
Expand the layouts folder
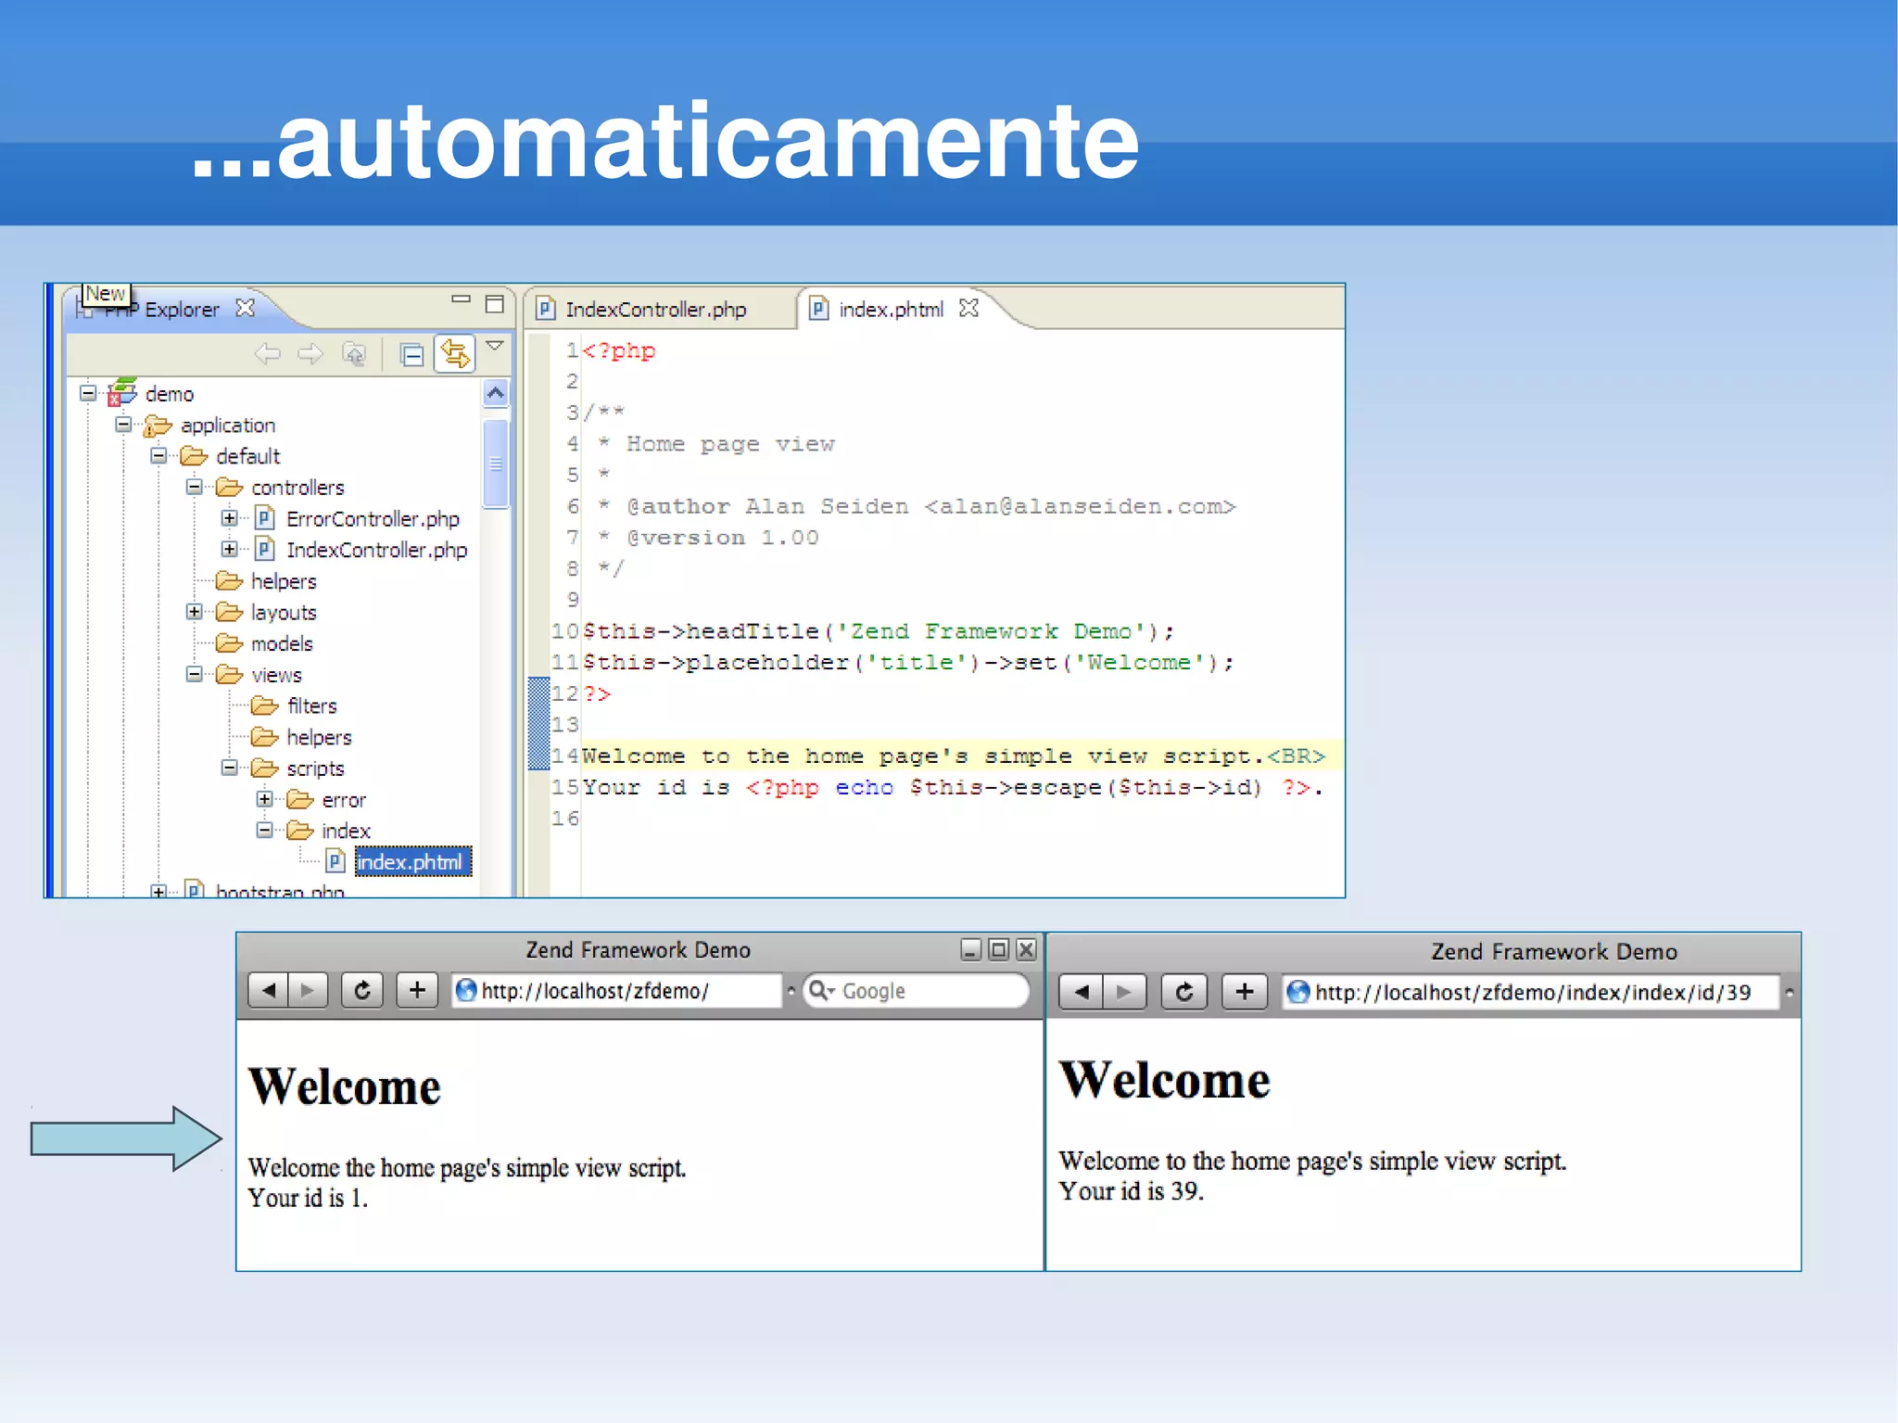coord(194,612)
